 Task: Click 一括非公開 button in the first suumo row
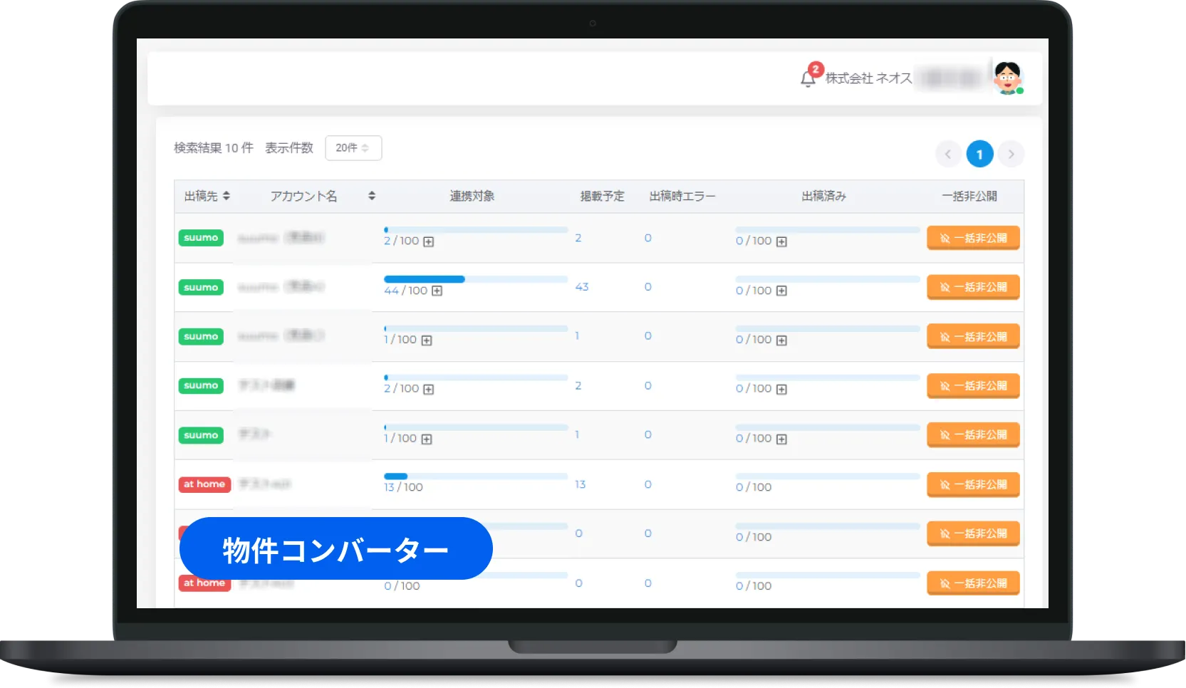tap(973, 238)
